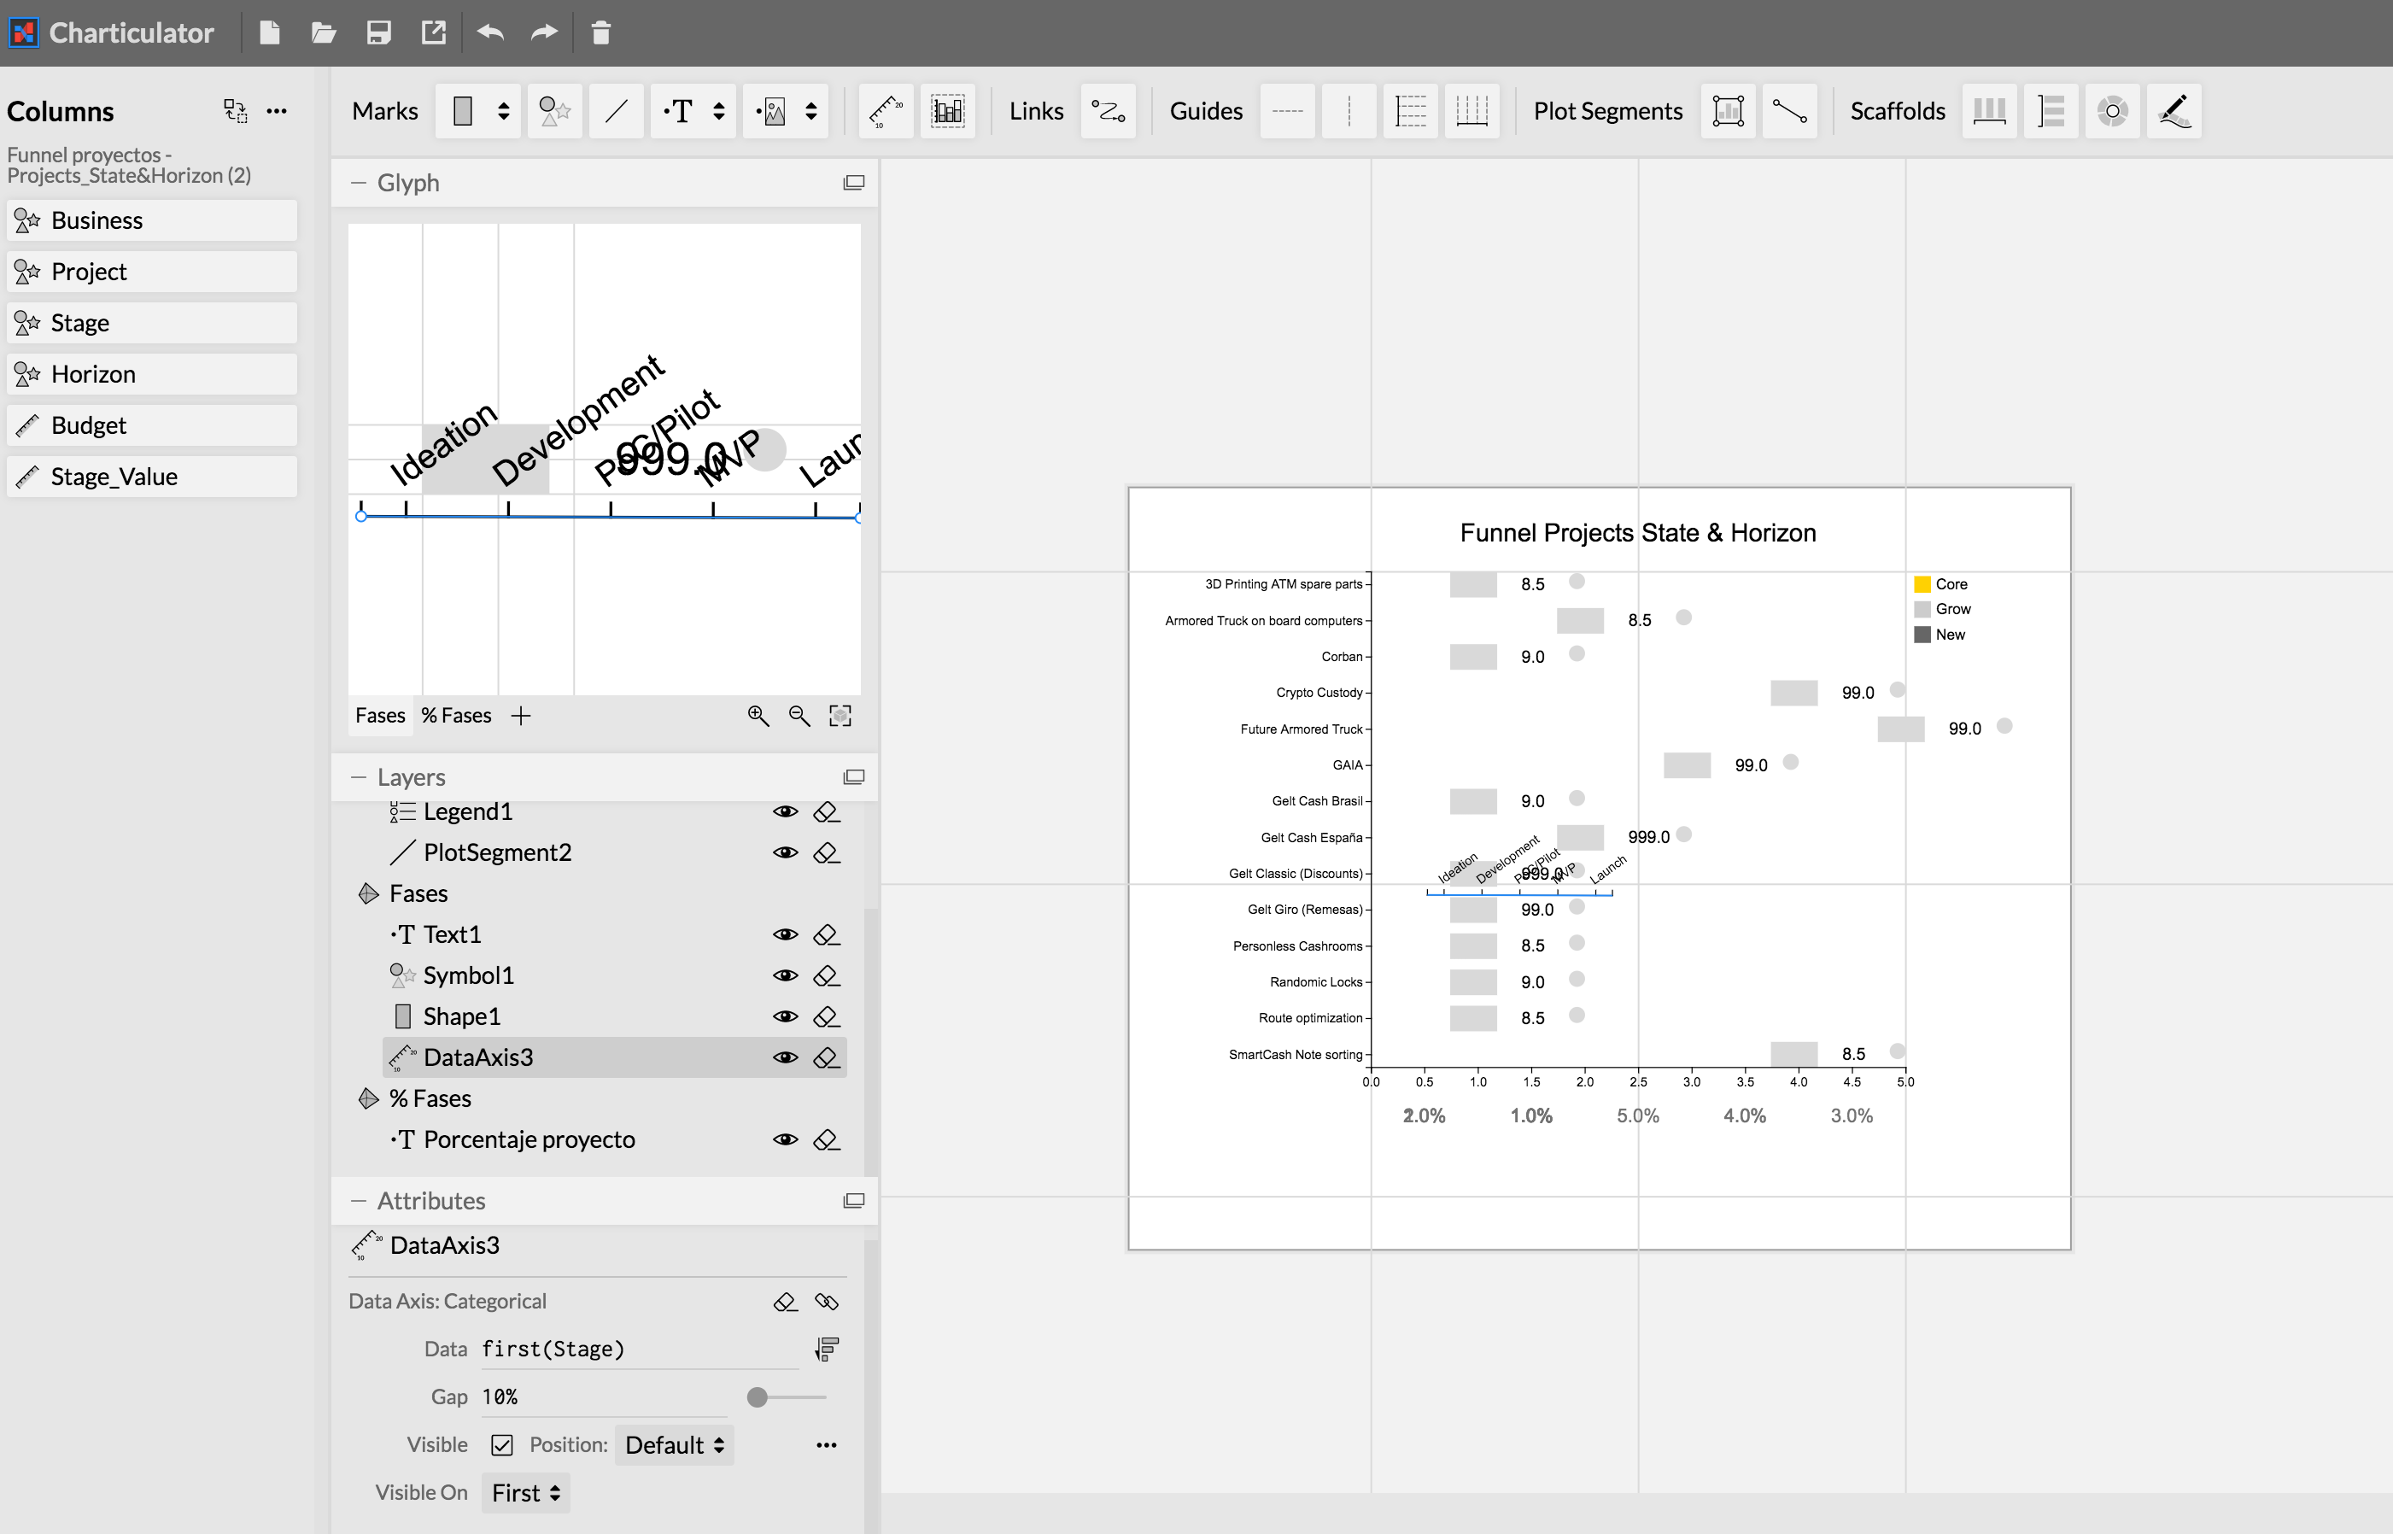Open the Visible On dropdown set to First

coord(525,1492)
